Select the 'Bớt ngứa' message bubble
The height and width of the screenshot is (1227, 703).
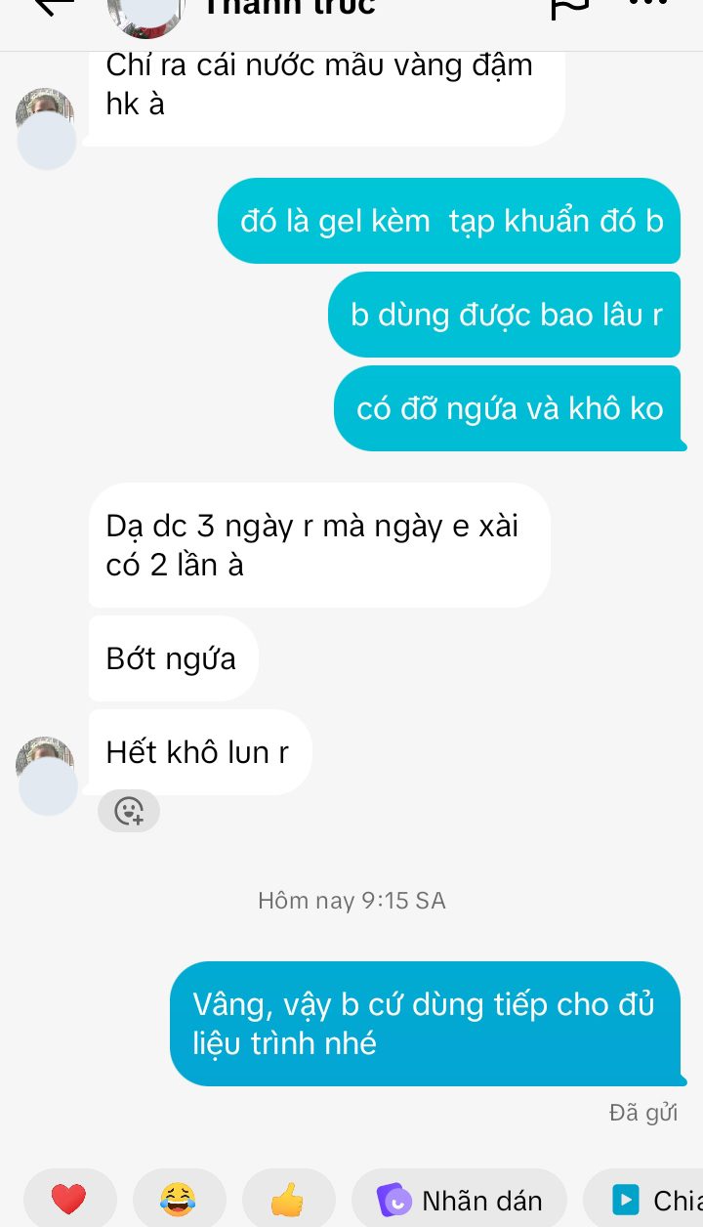(x=173, y=658)
